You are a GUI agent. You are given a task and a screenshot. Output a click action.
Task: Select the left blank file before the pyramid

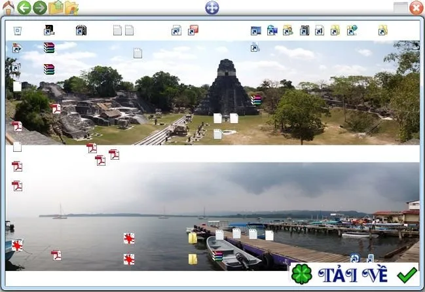click(217, 118)
